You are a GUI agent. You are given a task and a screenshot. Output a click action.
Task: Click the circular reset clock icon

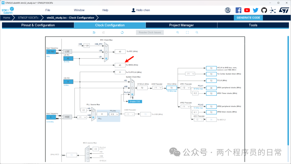pos(122,32)
